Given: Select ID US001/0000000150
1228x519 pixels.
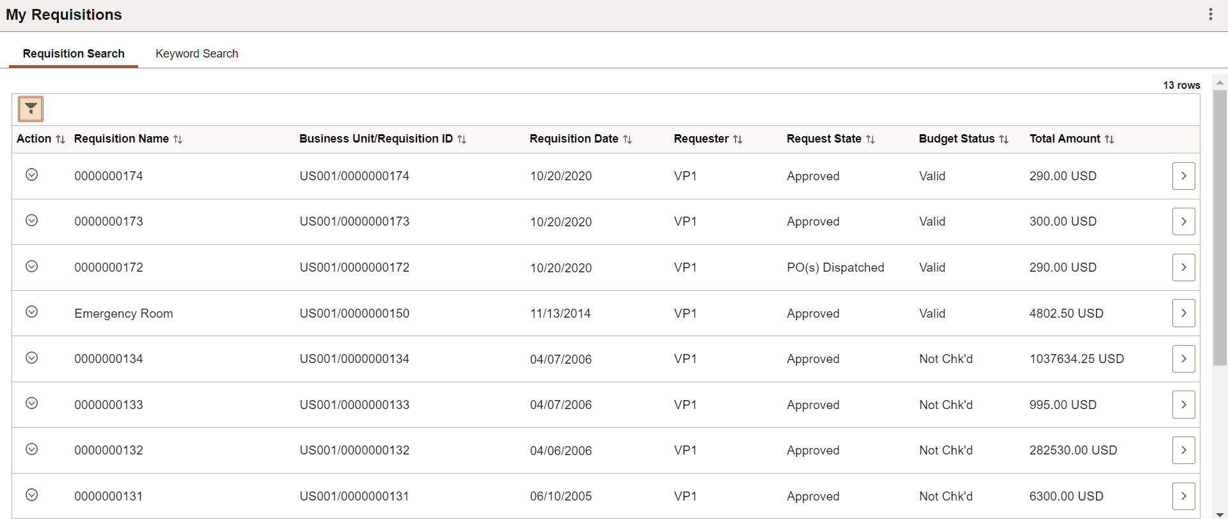Looking at the screenshot, I should 354,313.
